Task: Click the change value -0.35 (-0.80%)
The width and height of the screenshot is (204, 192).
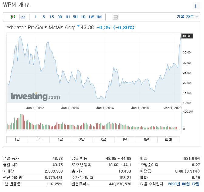Action: click(116, 27)
